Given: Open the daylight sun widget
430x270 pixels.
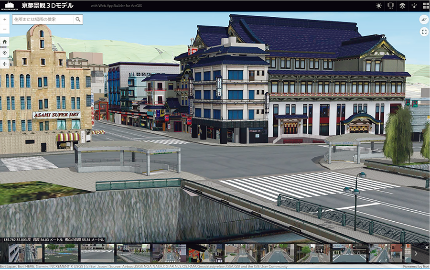Looking at the screenshot, I should tap(379, 6).
